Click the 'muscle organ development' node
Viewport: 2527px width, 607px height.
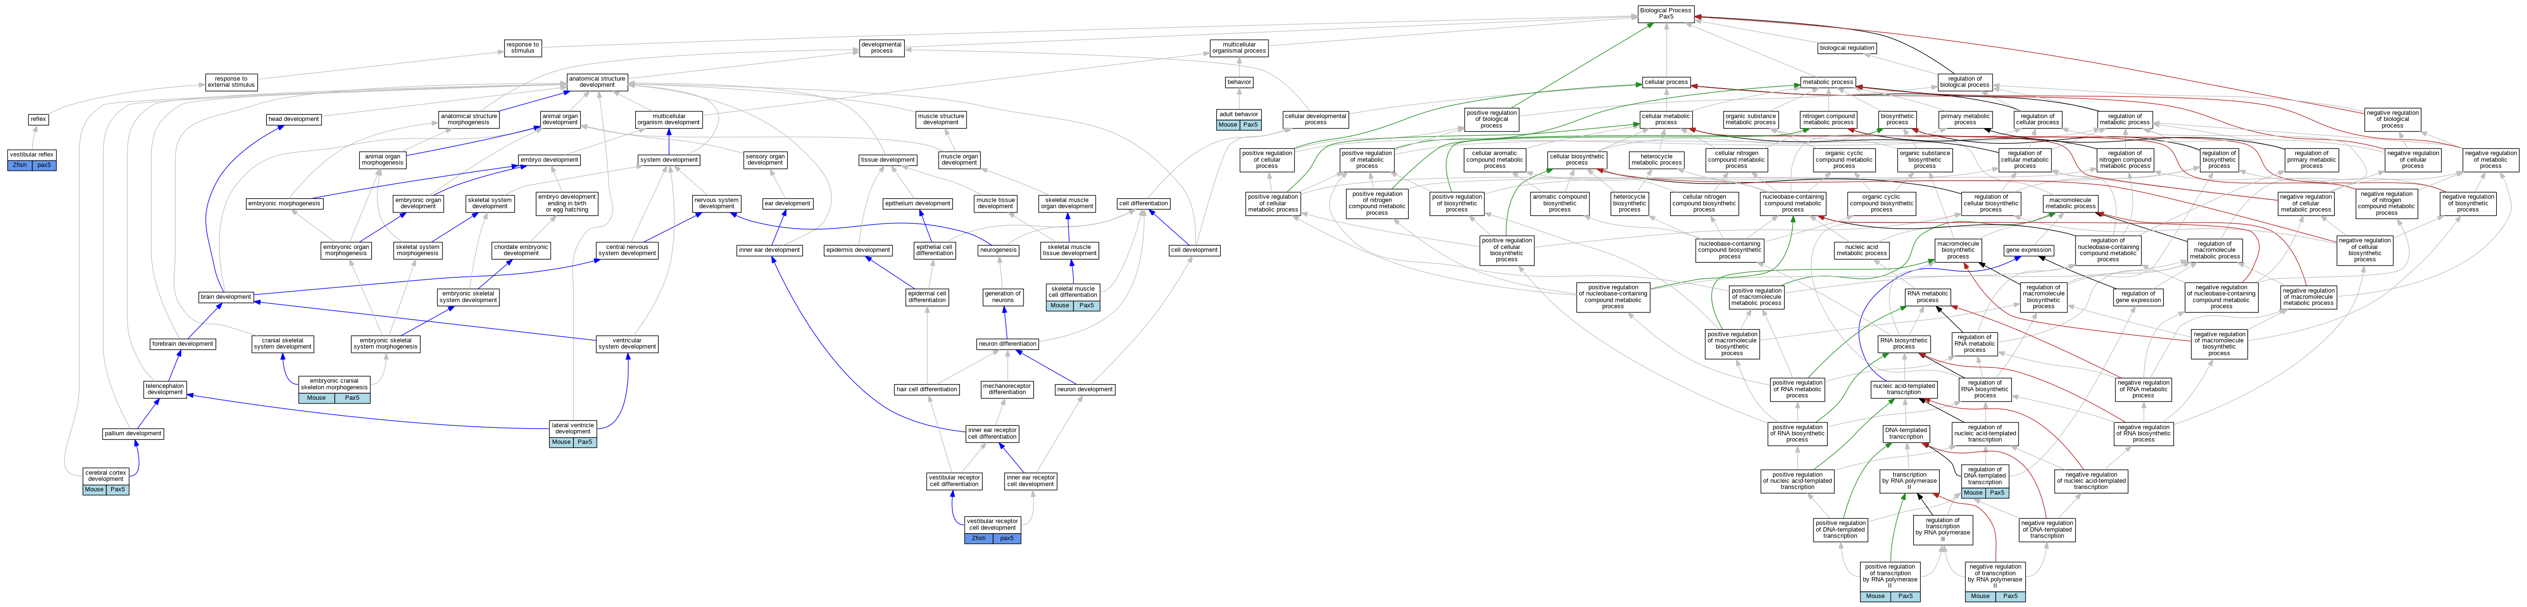coord(959,159)
